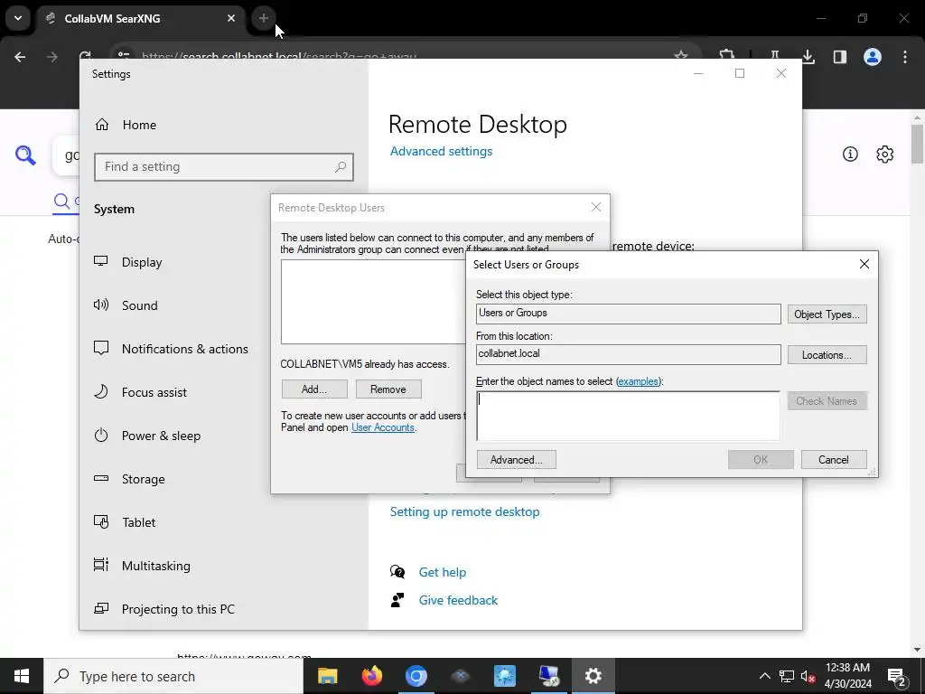Open Locations in Select Users or Groups
Viewport: 925px width, 694px height.
[827, 354]
